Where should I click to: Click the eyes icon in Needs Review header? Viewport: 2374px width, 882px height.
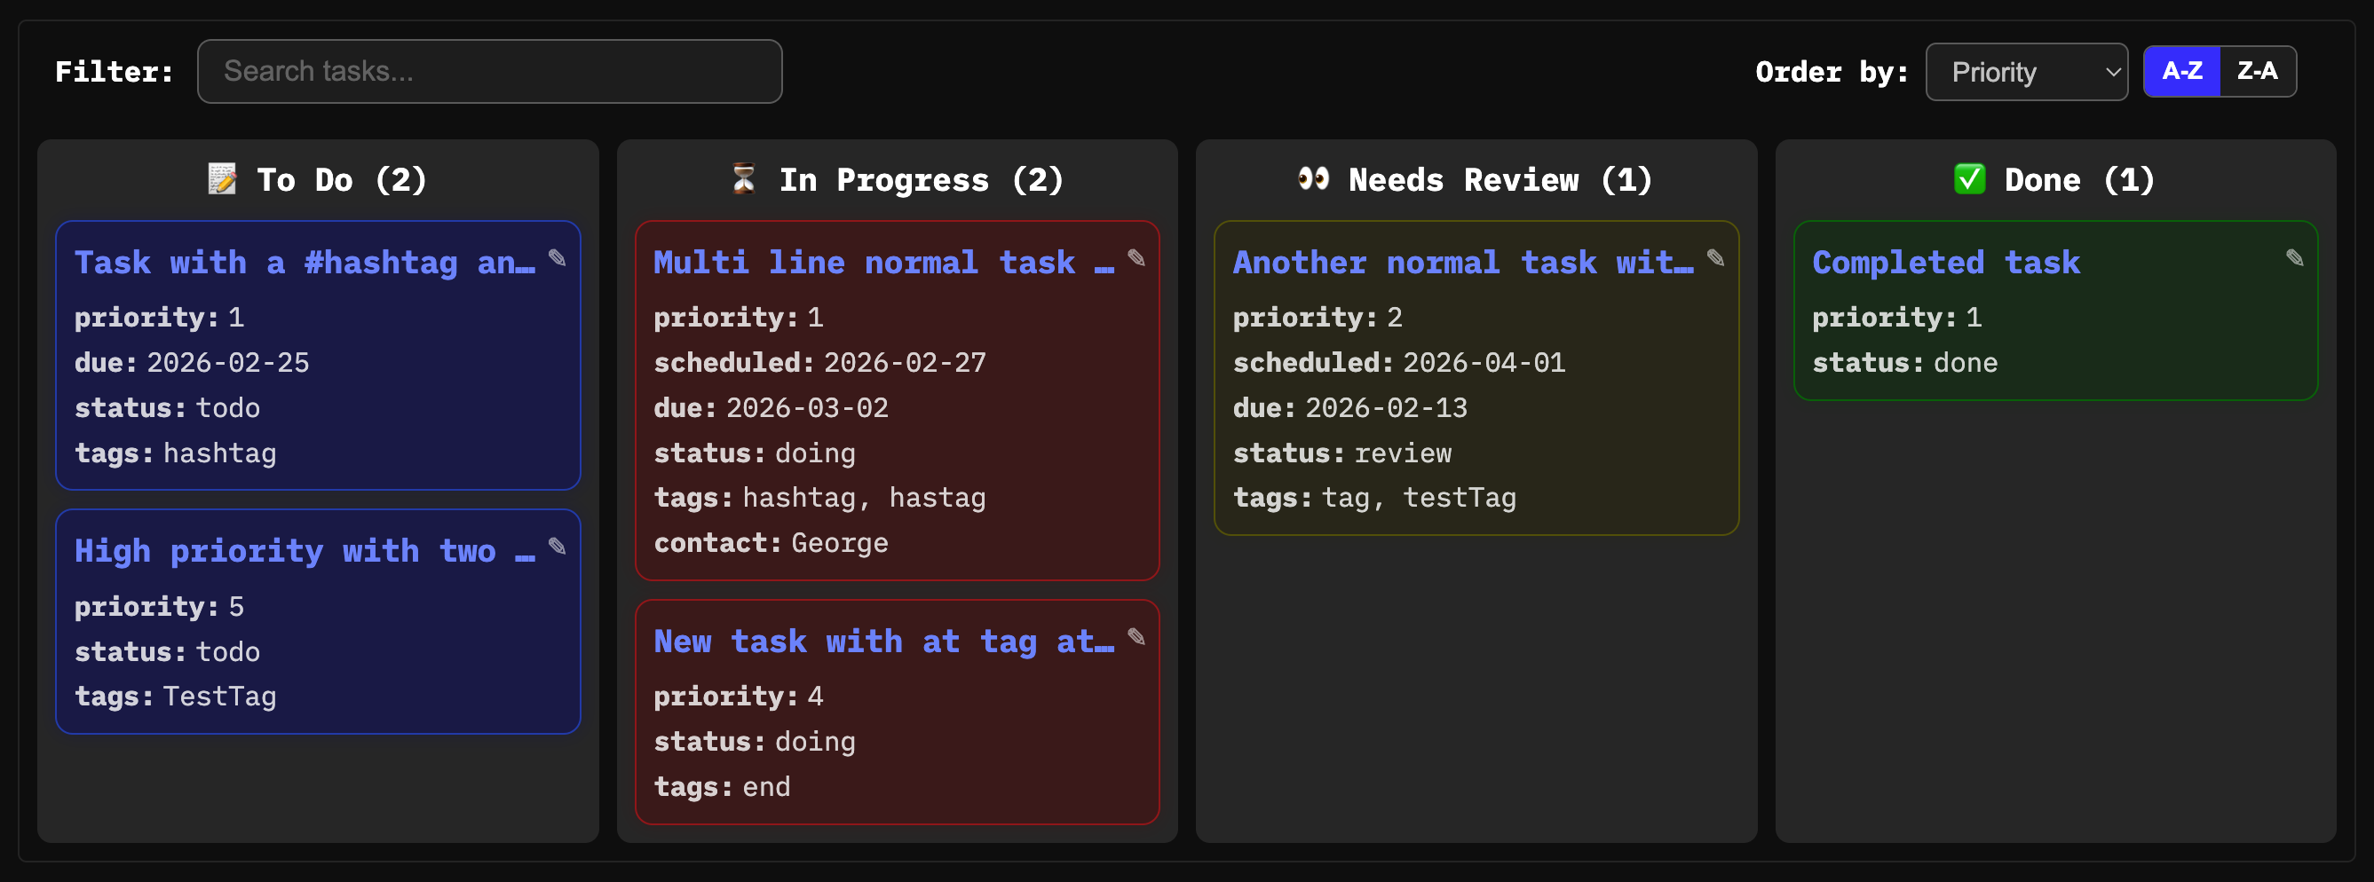[1313, 178]
